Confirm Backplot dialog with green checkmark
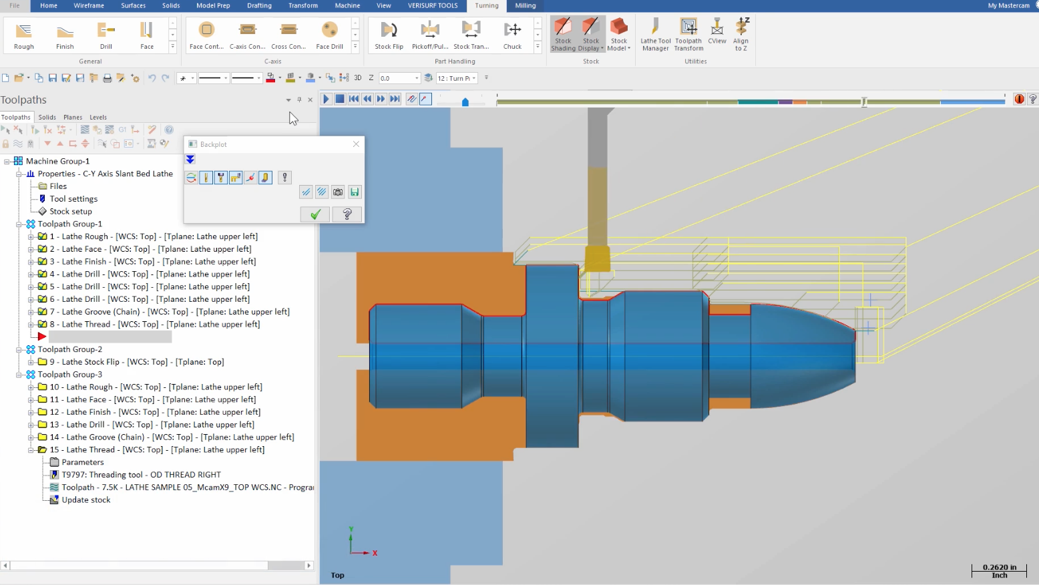This screenshot has width=1039, height=585. tap(315, 214)
